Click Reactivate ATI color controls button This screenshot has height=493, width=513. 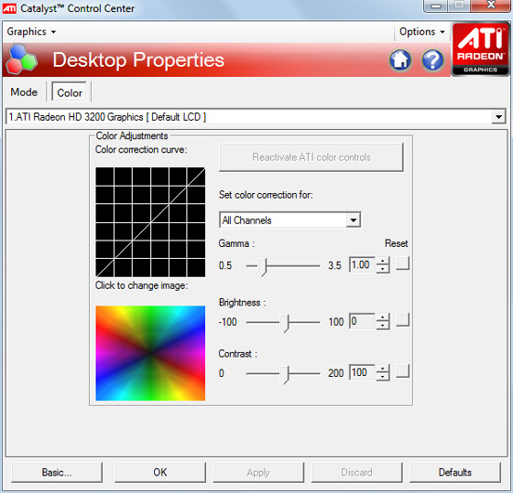pos(311,157)
